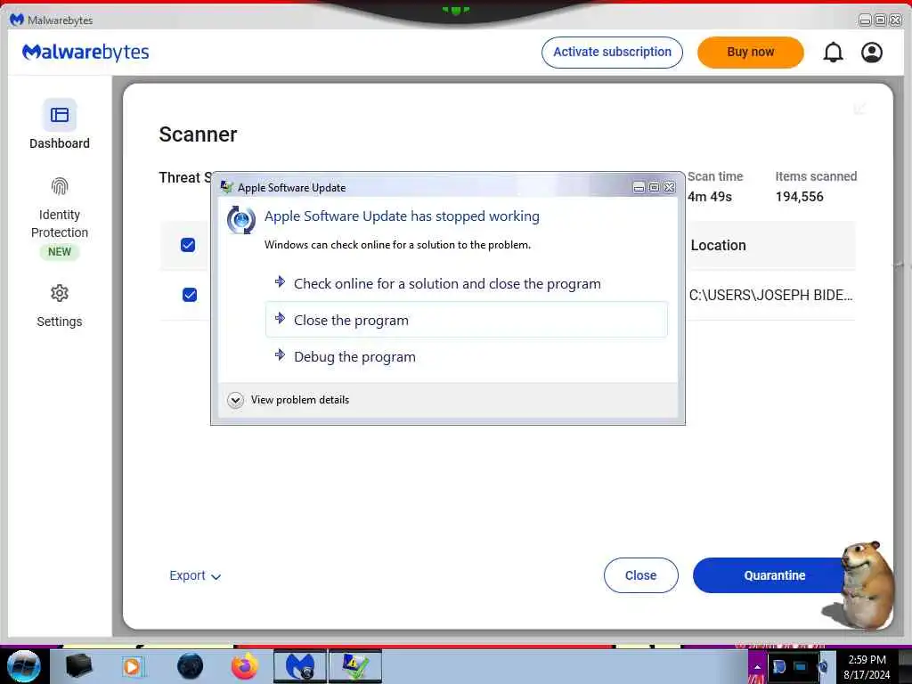The height and width of the screenshot is (684, 912).
Task: Open the notifications bell
Action: point(833,53)
